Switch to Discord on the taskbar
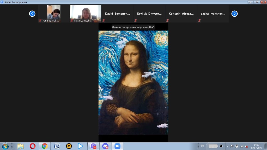The image size is (267, 150). pyautogui.click(x=105, y=146)
